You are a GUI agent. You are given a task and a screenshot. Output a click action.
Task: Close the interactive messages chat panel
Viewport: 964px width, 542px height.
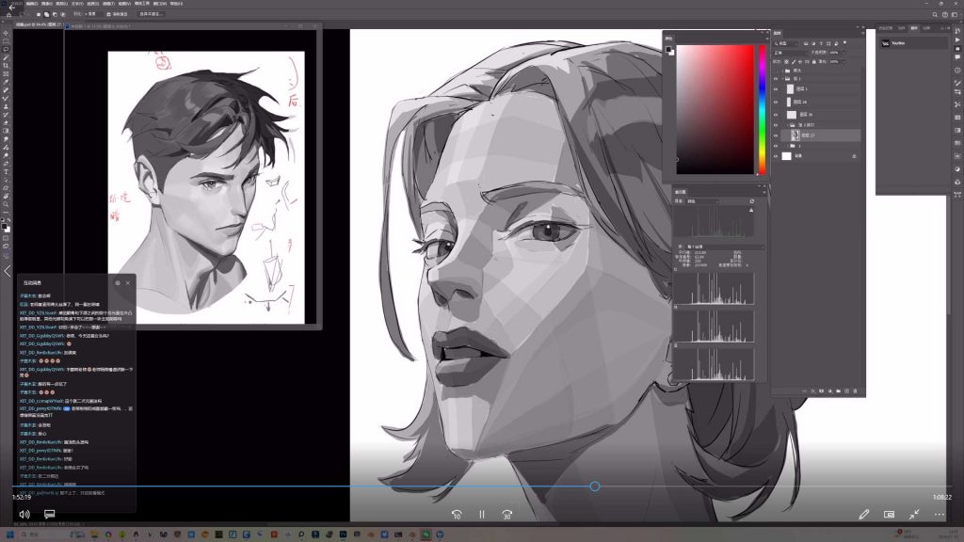[128, 282]
